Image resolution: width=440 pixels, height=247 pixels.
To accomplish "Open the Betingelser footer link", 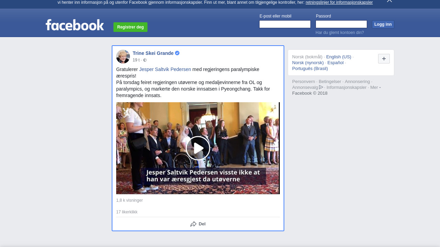I will 330,82.
